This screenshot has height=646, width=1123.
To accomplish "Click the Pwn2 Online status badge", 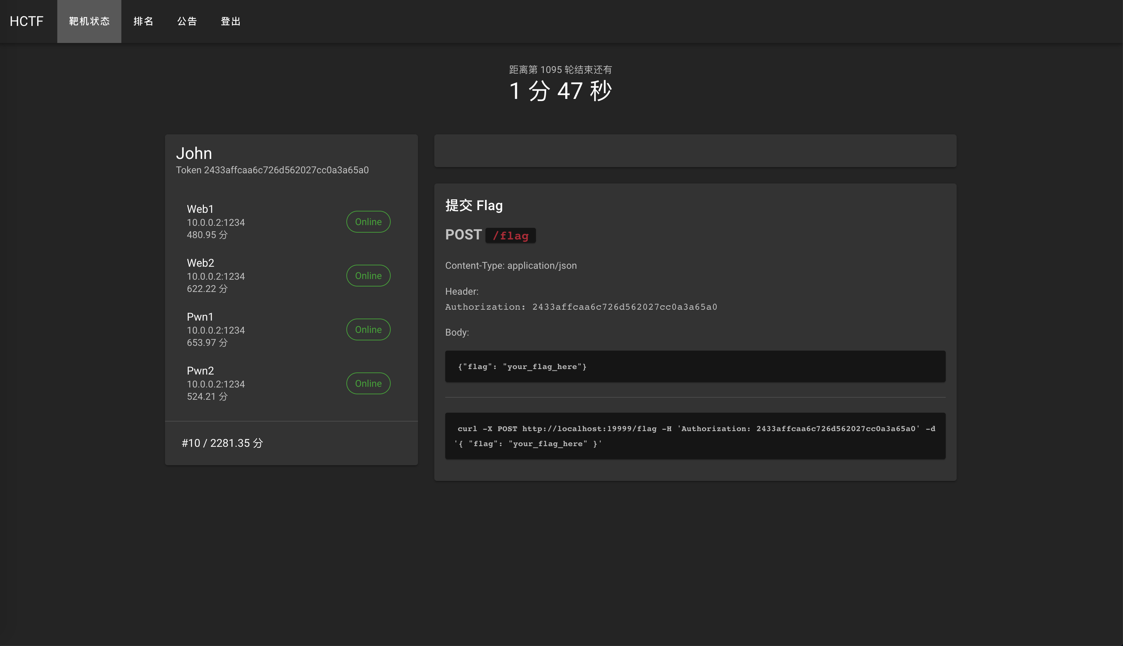I will click(368, 383).
